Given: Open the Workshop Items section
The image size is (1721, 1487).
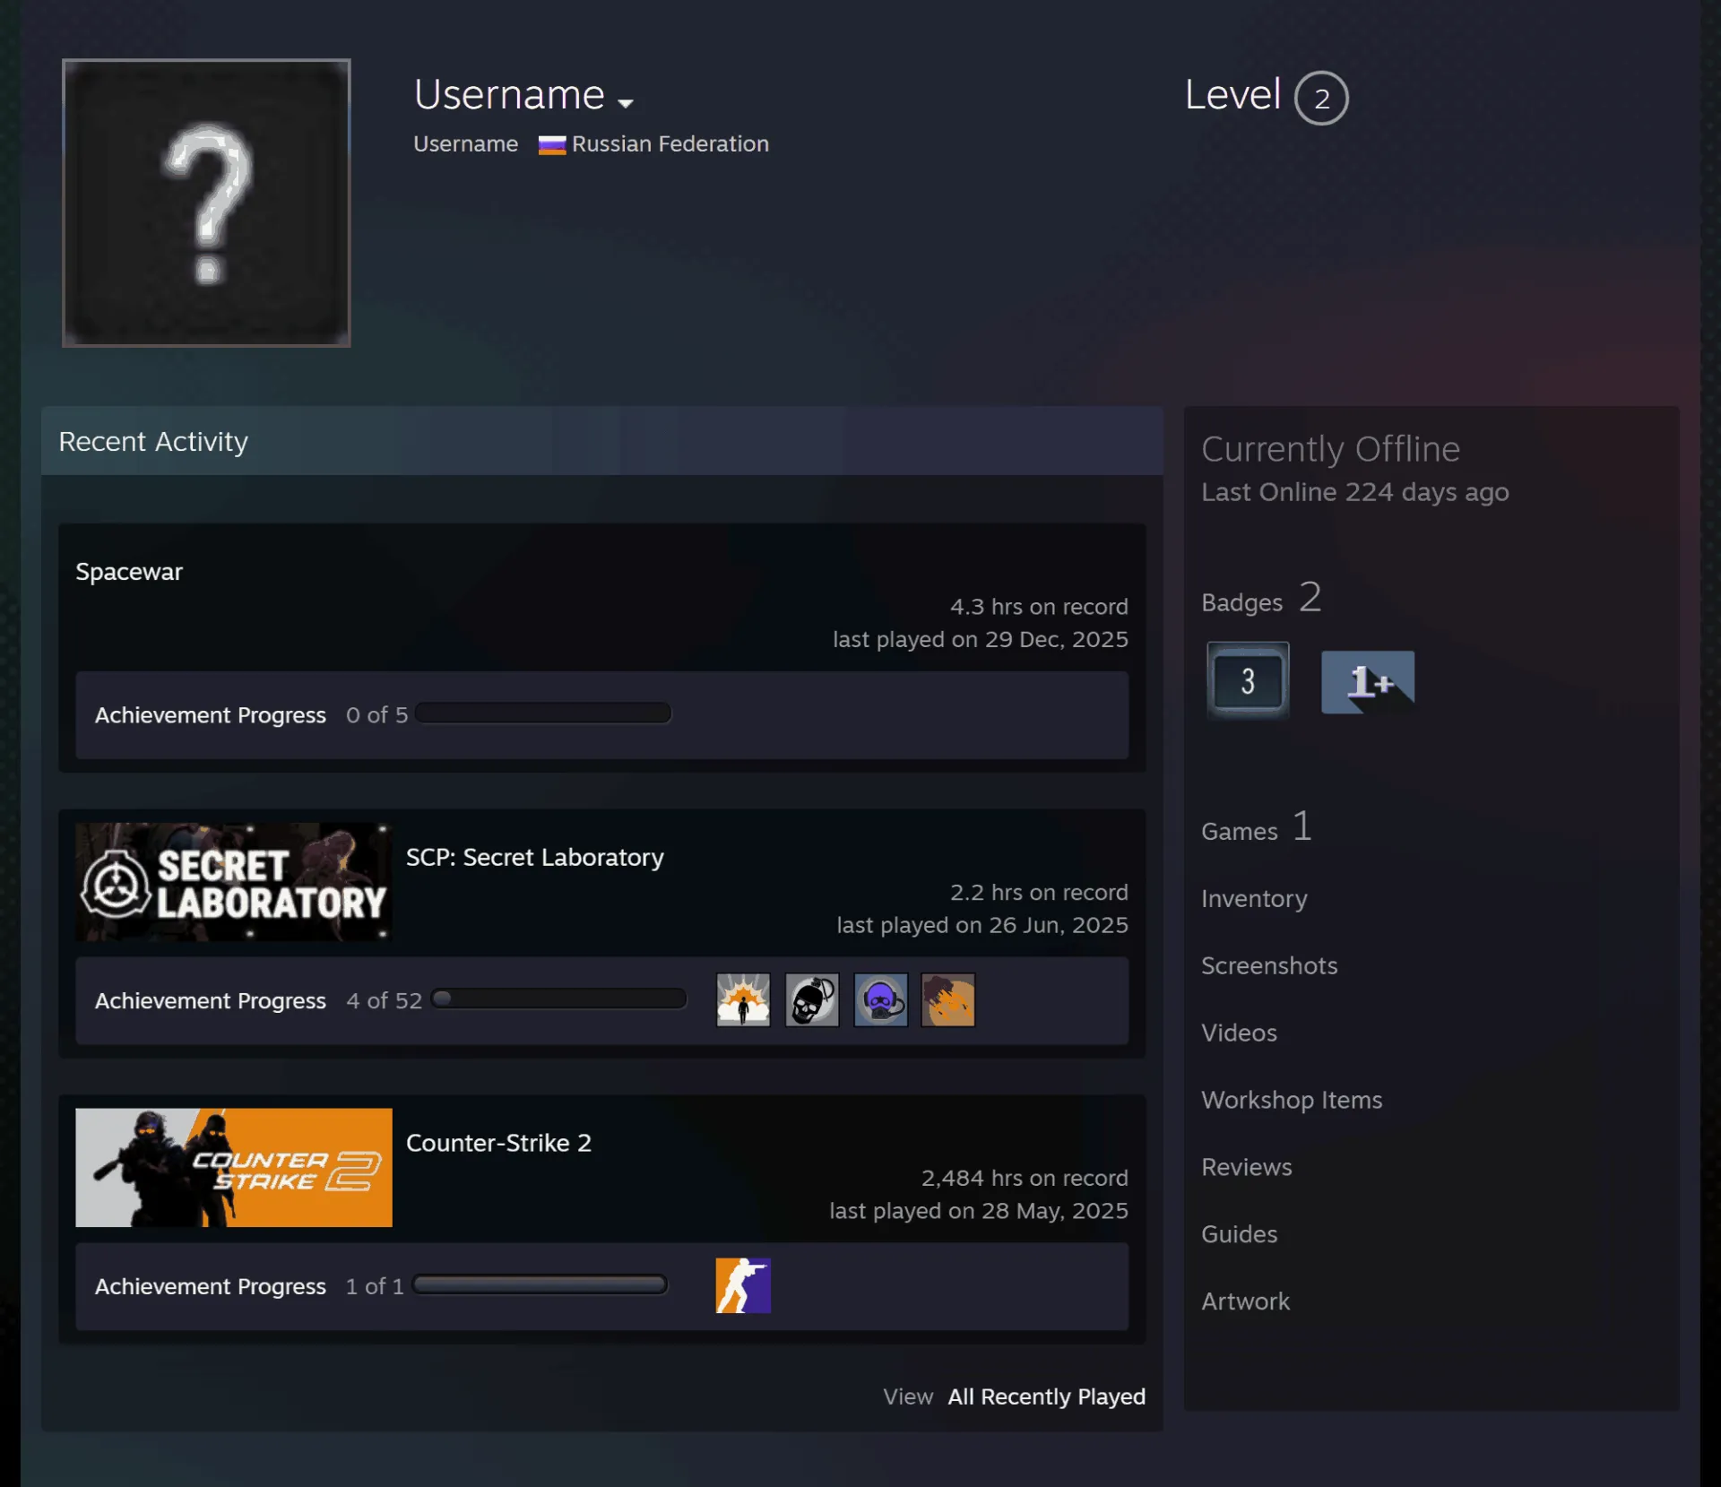Looking at the screenshot, I should tap(1292, 1100).
